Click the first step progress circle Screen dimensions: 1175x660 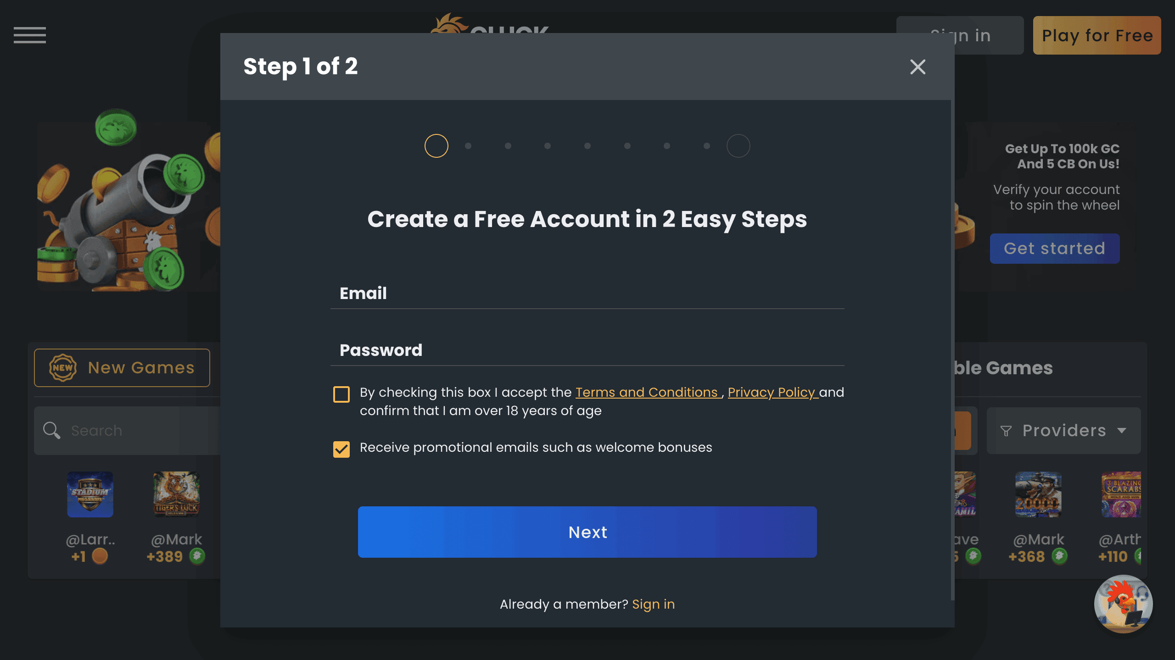[x=436, y=145]
